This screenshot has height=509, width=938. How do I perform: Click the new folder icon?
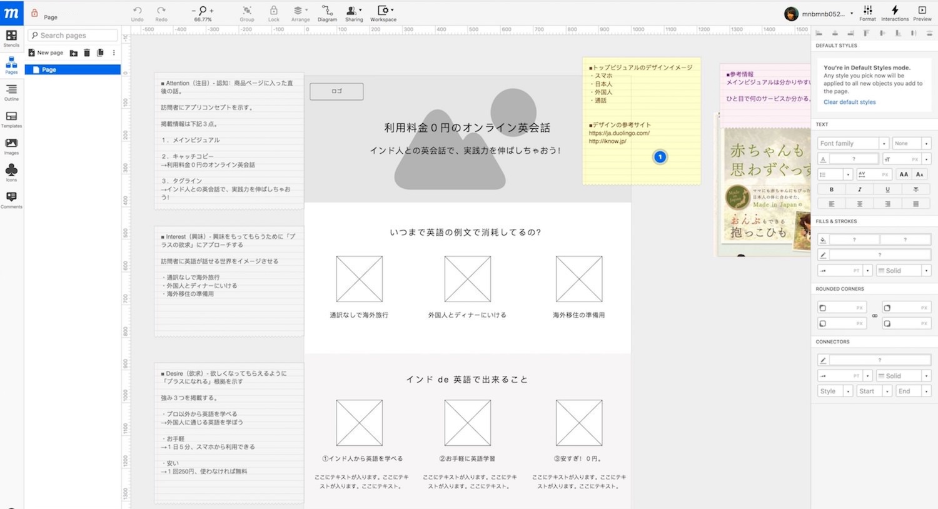74,53
